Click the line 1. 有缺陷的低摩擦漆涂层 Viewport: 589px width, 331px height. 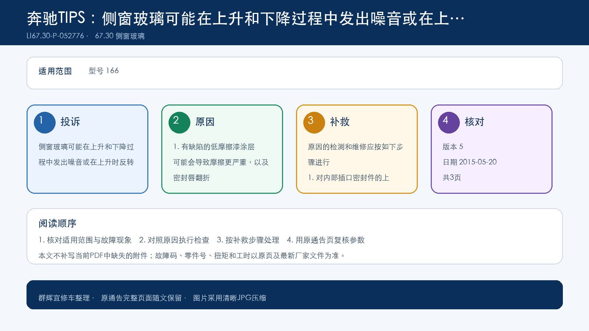click(214, 147)
